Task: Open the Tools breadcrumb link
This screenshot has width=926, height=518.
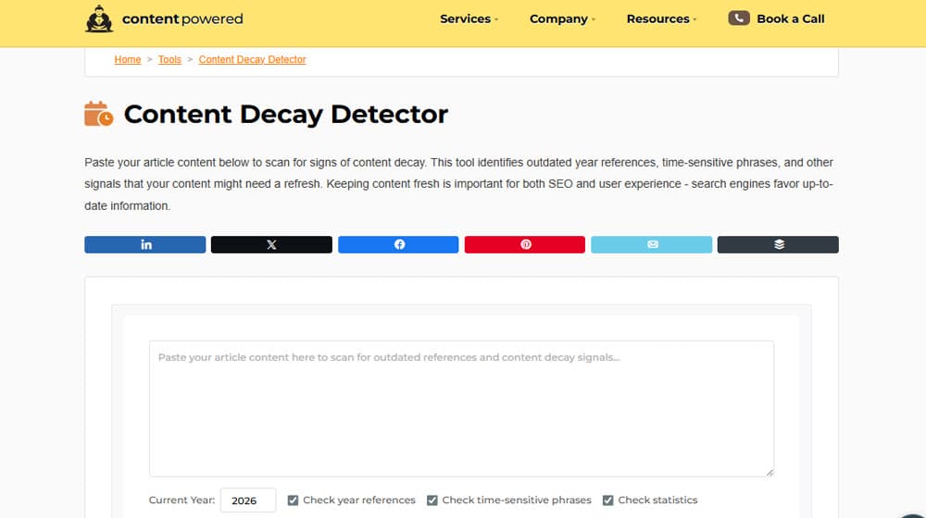Action: pyautogui.click(x=169, y=59)
